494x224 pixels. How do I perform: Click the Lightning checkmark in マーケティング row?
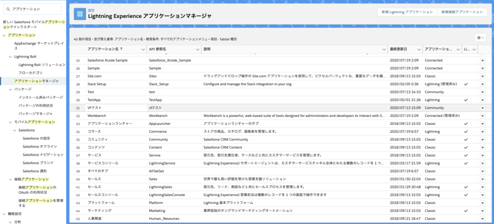[466, 211]
